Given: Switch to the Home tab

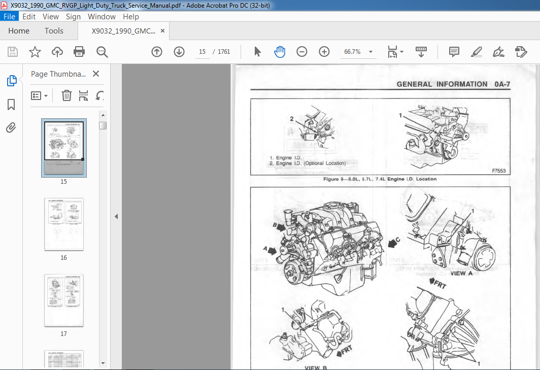Looking at the screenshot, I should (19, 30).
